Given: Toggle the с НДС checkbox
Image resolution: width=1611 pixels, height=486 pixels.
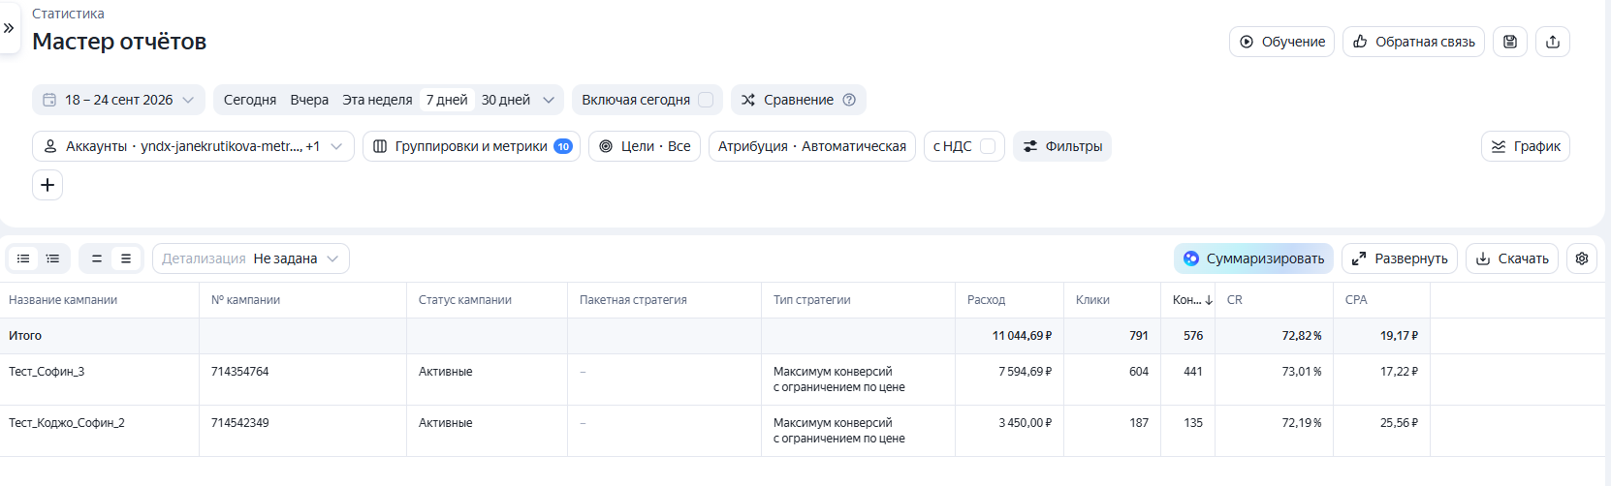Looking at the screenshot, I should [x=988, y=146].
